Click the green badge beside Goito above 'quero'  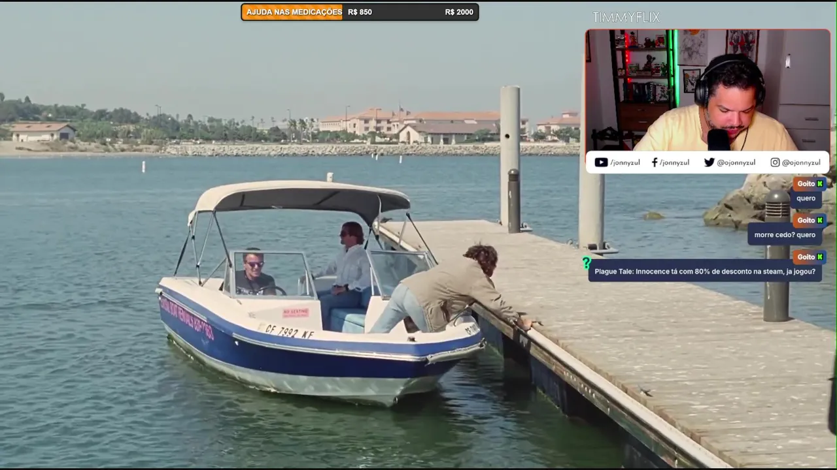pyautogui.click(x=820, y=184)
